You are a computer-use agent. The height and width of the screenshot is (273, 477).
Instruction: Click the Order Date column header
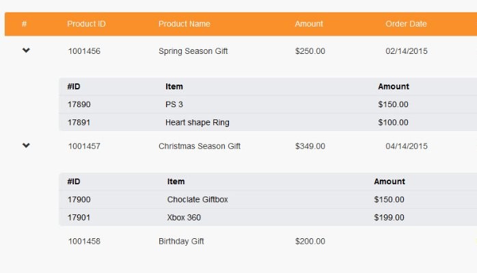point(406,24)
